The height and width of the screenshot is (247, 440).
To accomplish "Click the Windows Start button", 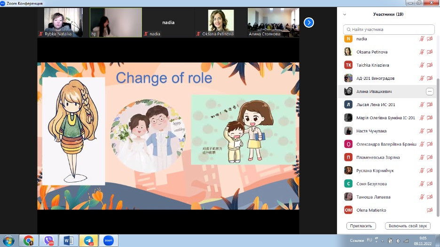I will click(x=8, y=240).
